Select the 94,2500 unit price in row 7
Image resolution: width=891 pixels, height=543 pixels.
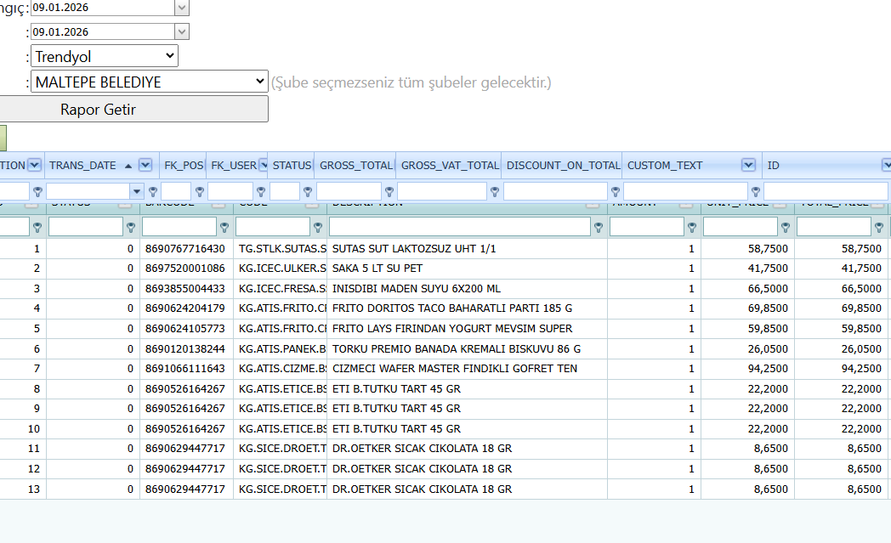[x=748, y=369]
